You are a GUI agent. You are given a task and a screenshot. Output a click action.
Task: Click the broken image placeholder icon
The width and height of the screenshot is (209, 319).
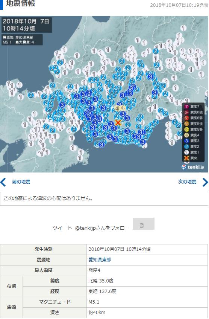pos(142,225)
